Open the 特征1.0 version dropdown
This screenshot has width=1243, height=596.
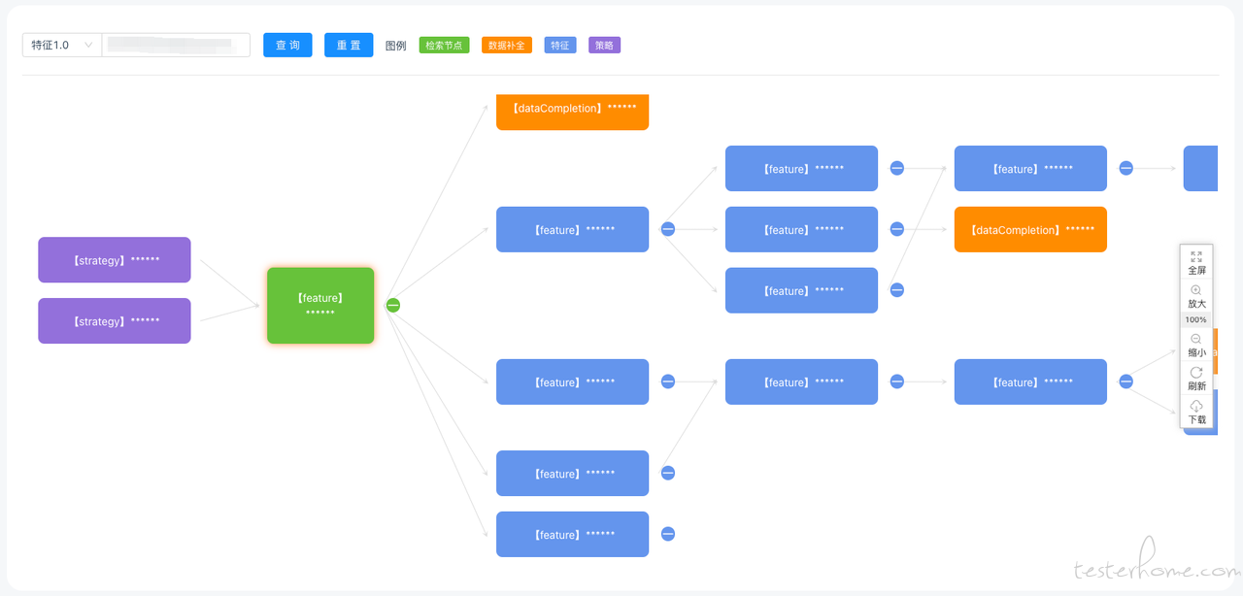pos(62,45)
